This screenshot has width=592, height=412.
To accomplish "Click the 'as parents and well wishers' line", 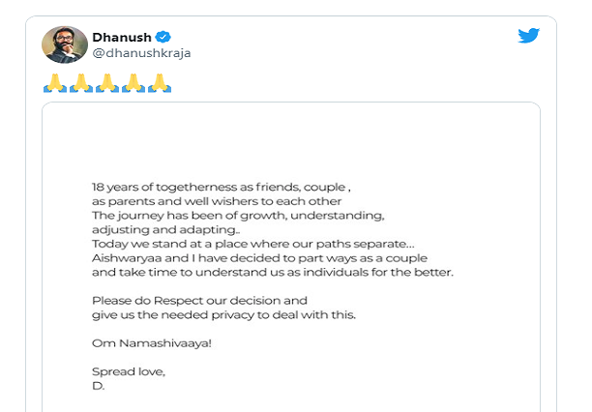I will click(217, 201).
